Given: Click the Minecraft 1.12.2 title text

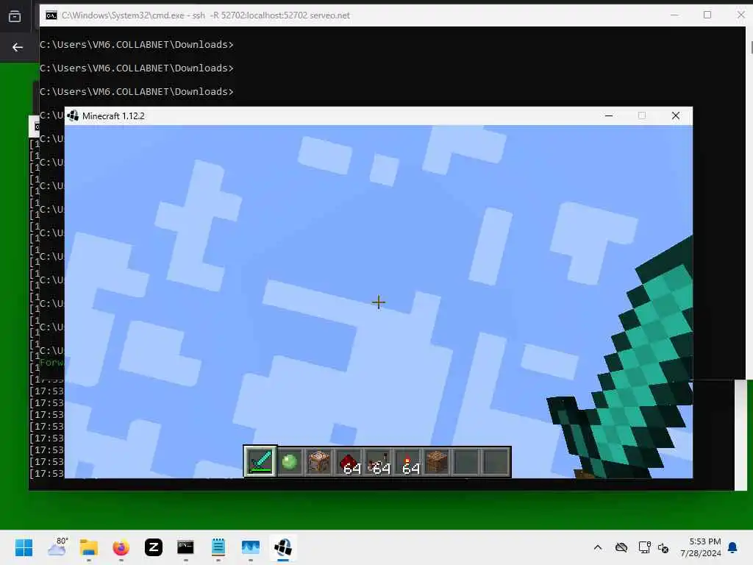Looking at the screenshot, I should click(113, 116).
